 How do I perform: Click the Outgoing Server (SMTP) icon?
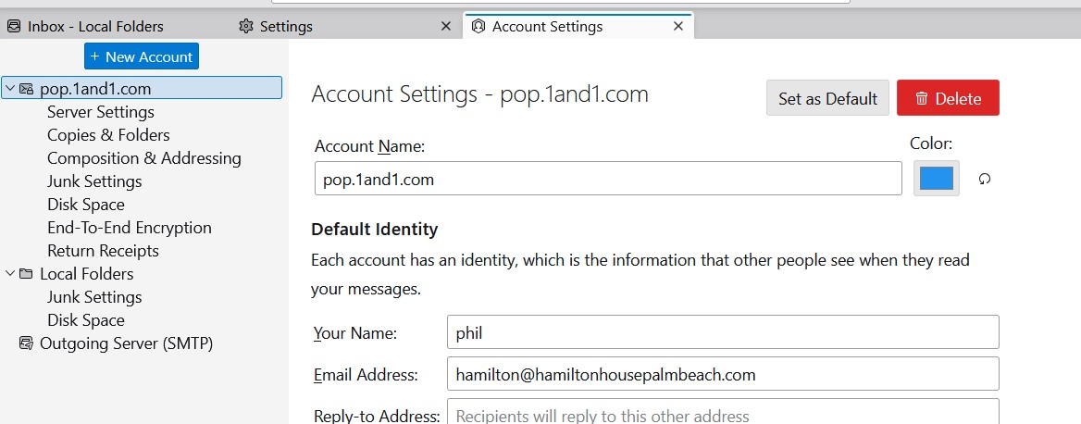(x=26, y=343)
